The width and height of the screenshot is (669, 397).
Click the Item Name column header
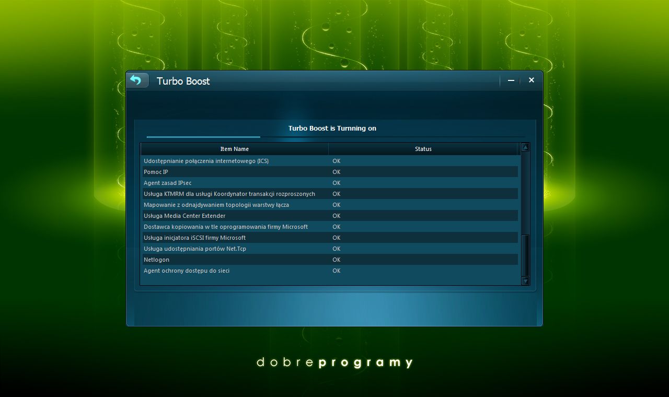point(235,149)
